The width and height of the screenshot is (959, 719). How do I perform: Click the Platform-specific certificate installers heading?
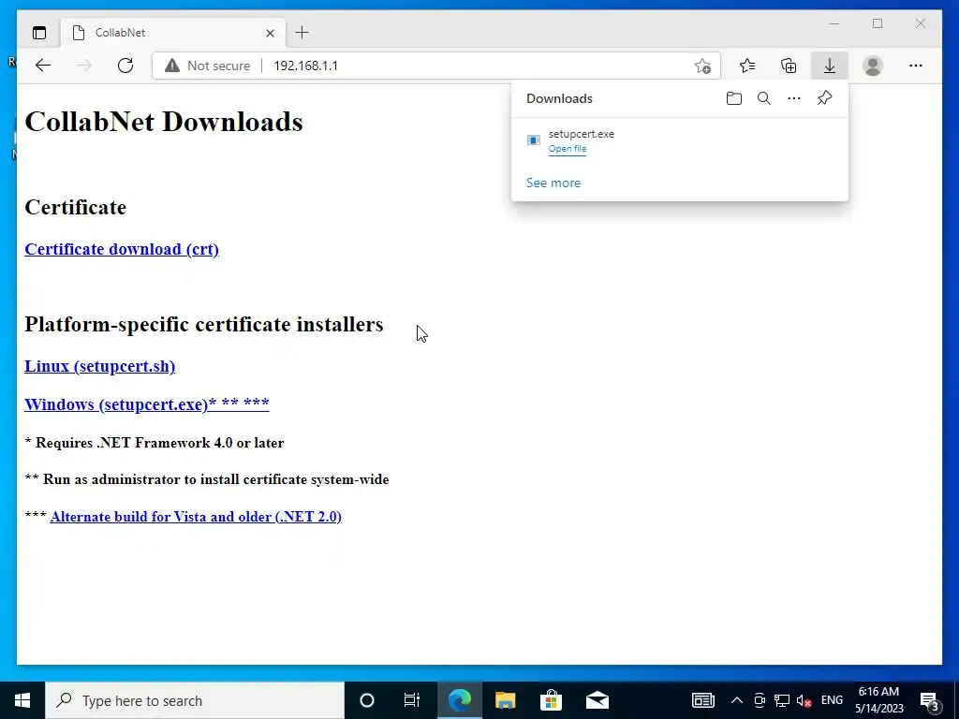pyautogui.click(x=203, y=324)
